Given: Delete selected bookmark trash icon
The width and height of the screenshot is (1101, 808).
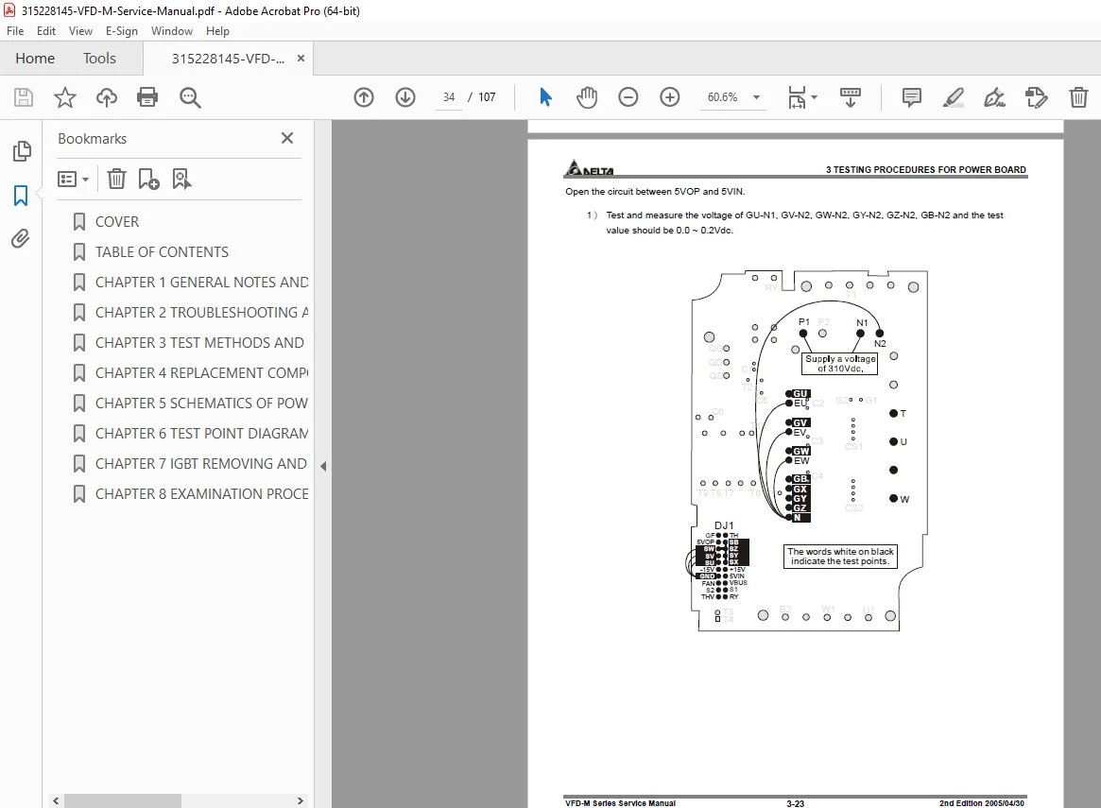Looking at the screenshot, I should tap(116, 179).
